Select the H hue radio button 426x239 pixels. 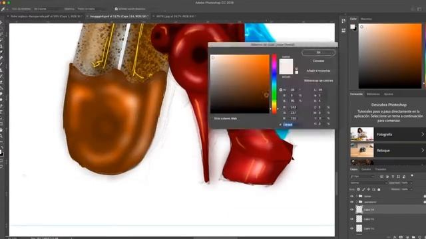point(281,90)
